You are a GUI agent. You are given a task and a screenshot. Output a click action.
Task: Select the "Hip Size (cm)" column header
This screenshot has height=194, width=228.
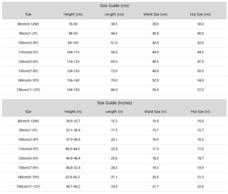200,14
